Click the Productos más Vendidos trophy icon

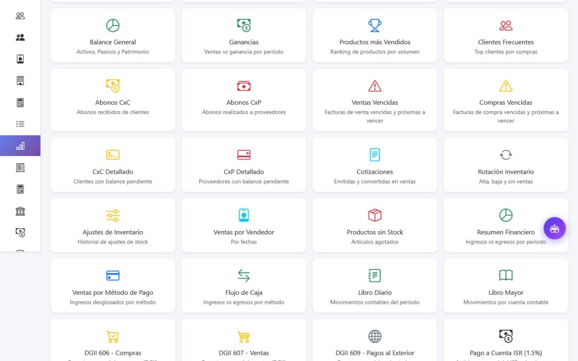375,25
